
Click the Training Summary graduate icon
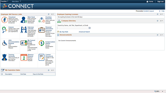coord(4,57)
